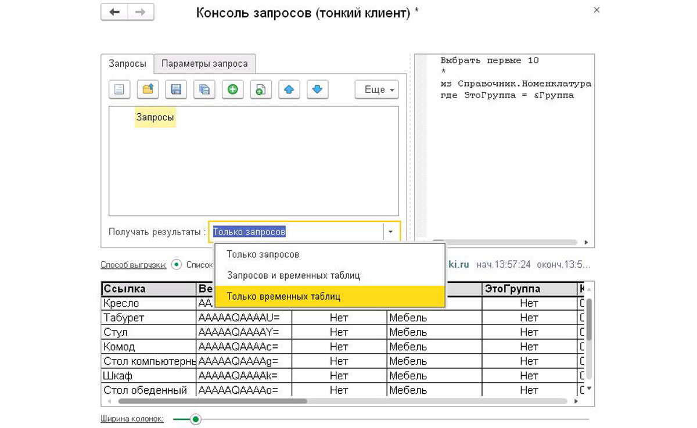Select the 'Список' export radio button
The width and height of the screenshot is (697, 428).
point(177,265)
